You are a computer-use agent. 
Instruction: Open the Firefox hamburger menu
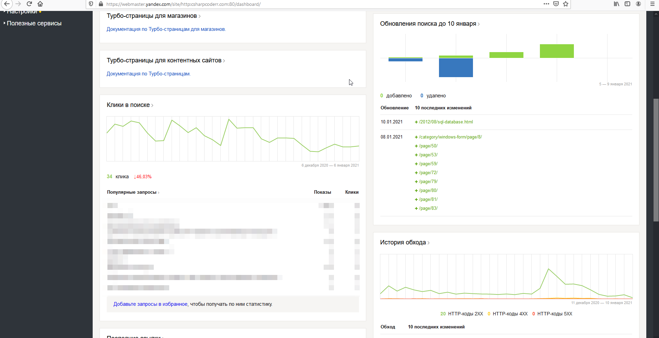[652, 4]
